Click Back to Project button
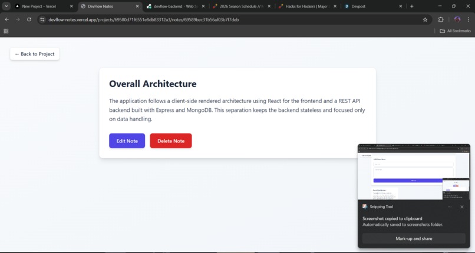 tap(35, 54)
